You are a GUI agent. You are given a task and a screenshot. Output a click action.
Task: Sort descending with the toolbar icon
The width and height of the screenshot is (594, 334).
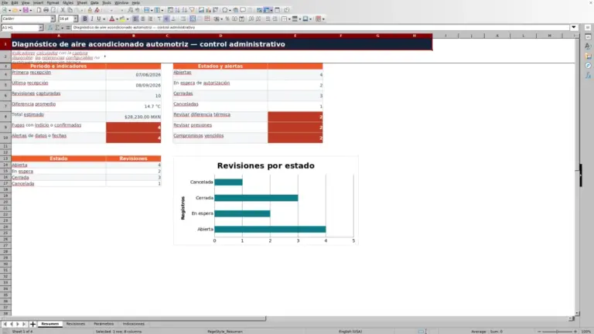185,10
